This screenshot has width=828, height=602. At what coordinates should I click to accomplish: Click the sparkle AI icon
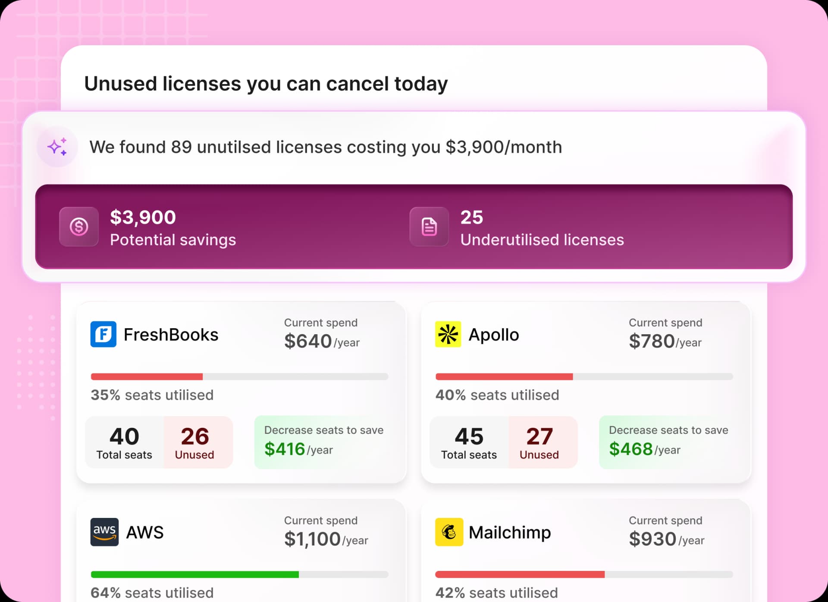[x=57, y=147]
